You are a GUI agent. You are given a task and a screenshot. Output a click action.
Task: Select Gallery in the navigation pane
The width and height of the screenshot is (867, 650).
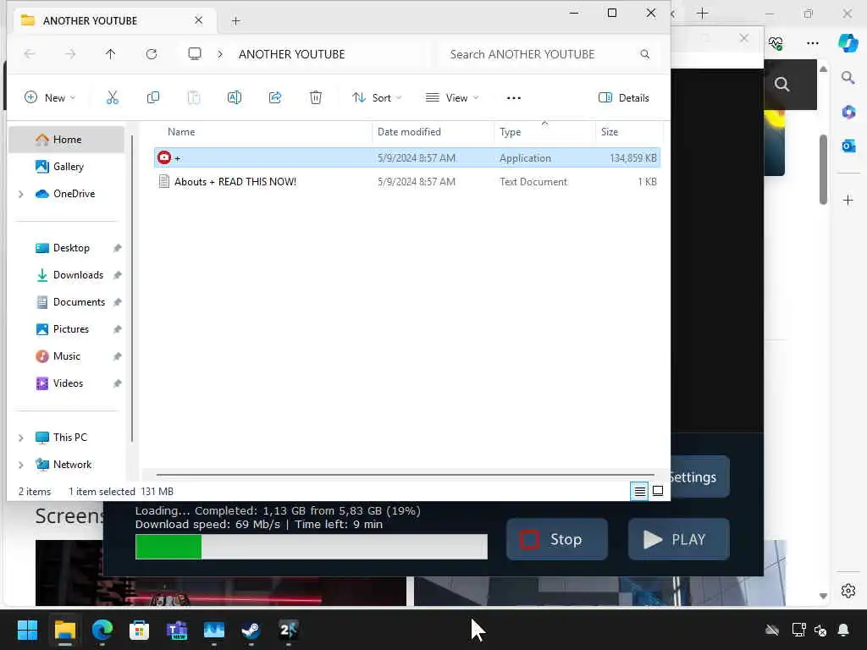[67, 167]
